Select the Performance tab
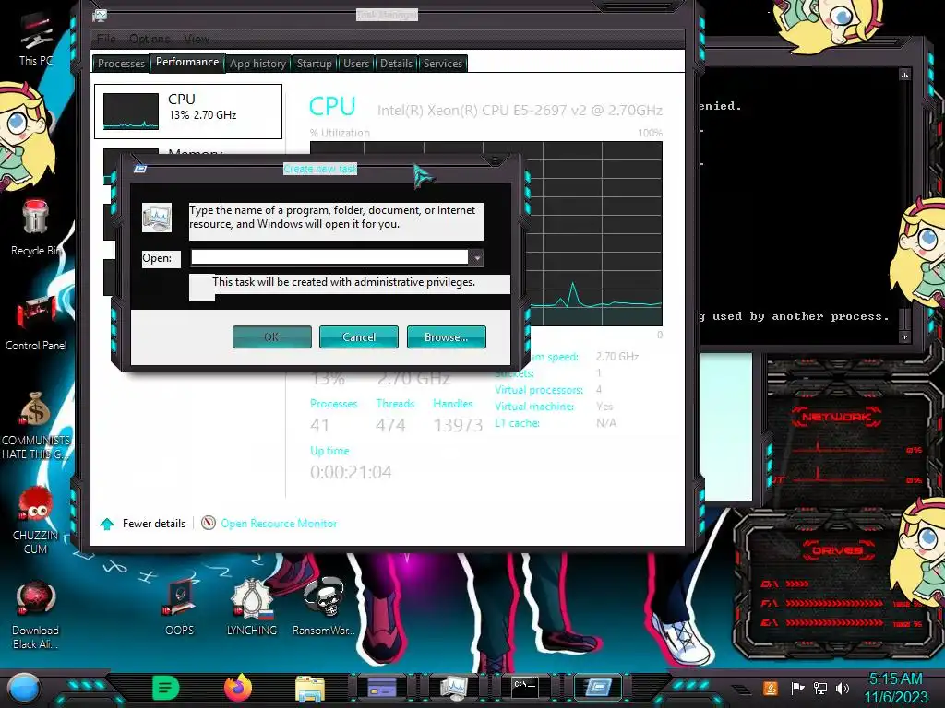The width and height of the screenshot is (945, 708). click(x=187, y=62)
